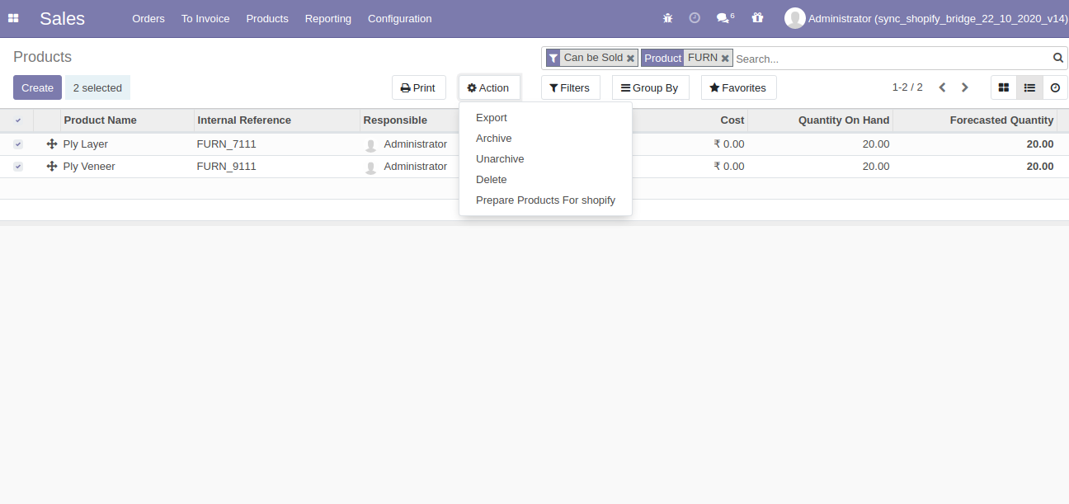The width and height of the screenshot is (1069, 504).
Task: Uncheck the Ply Veneer row checkbox
Action: (x=18, y=167)
